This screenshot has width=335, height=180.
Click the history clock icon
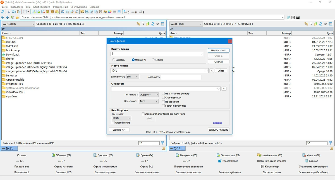13,17
